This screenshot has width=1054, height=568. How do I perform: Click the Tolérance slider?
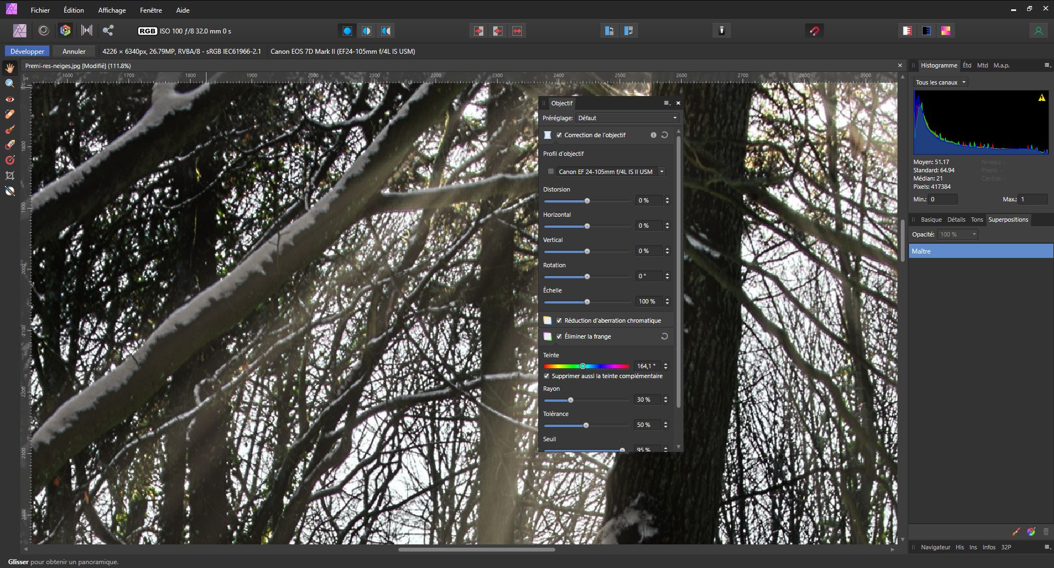tap(586, 425)
